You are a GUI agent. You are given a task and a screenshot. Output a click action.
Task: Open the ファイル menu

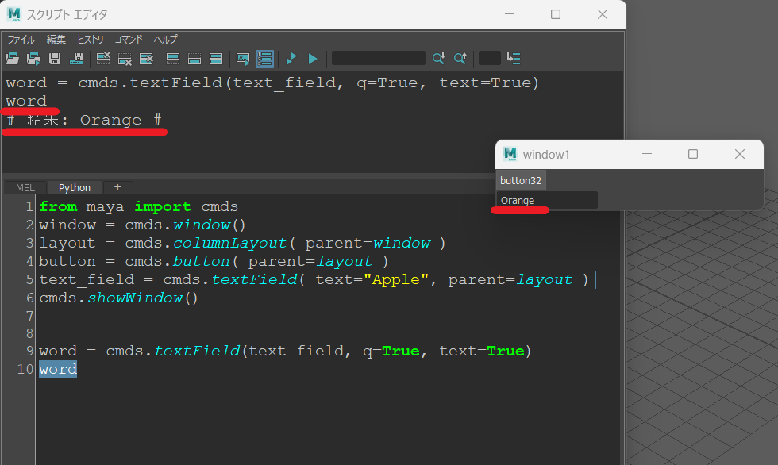tap(21, 39)
